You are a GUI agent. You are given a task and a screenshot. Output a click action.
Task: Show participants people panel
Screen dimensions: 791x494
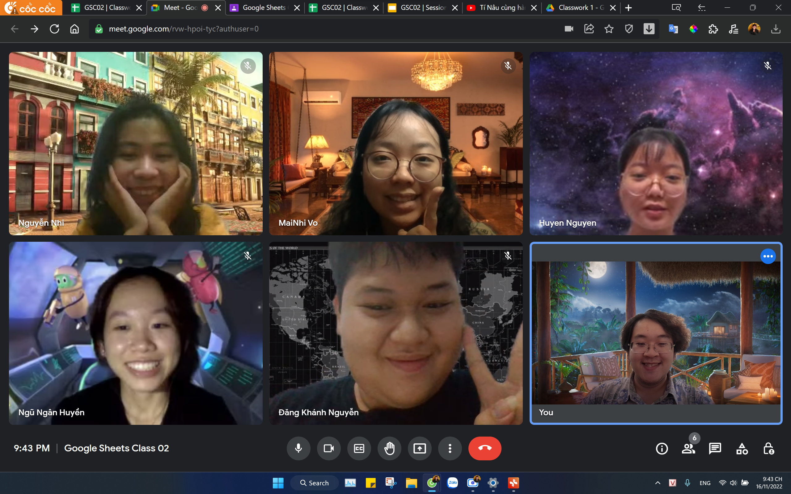[688, 449]
